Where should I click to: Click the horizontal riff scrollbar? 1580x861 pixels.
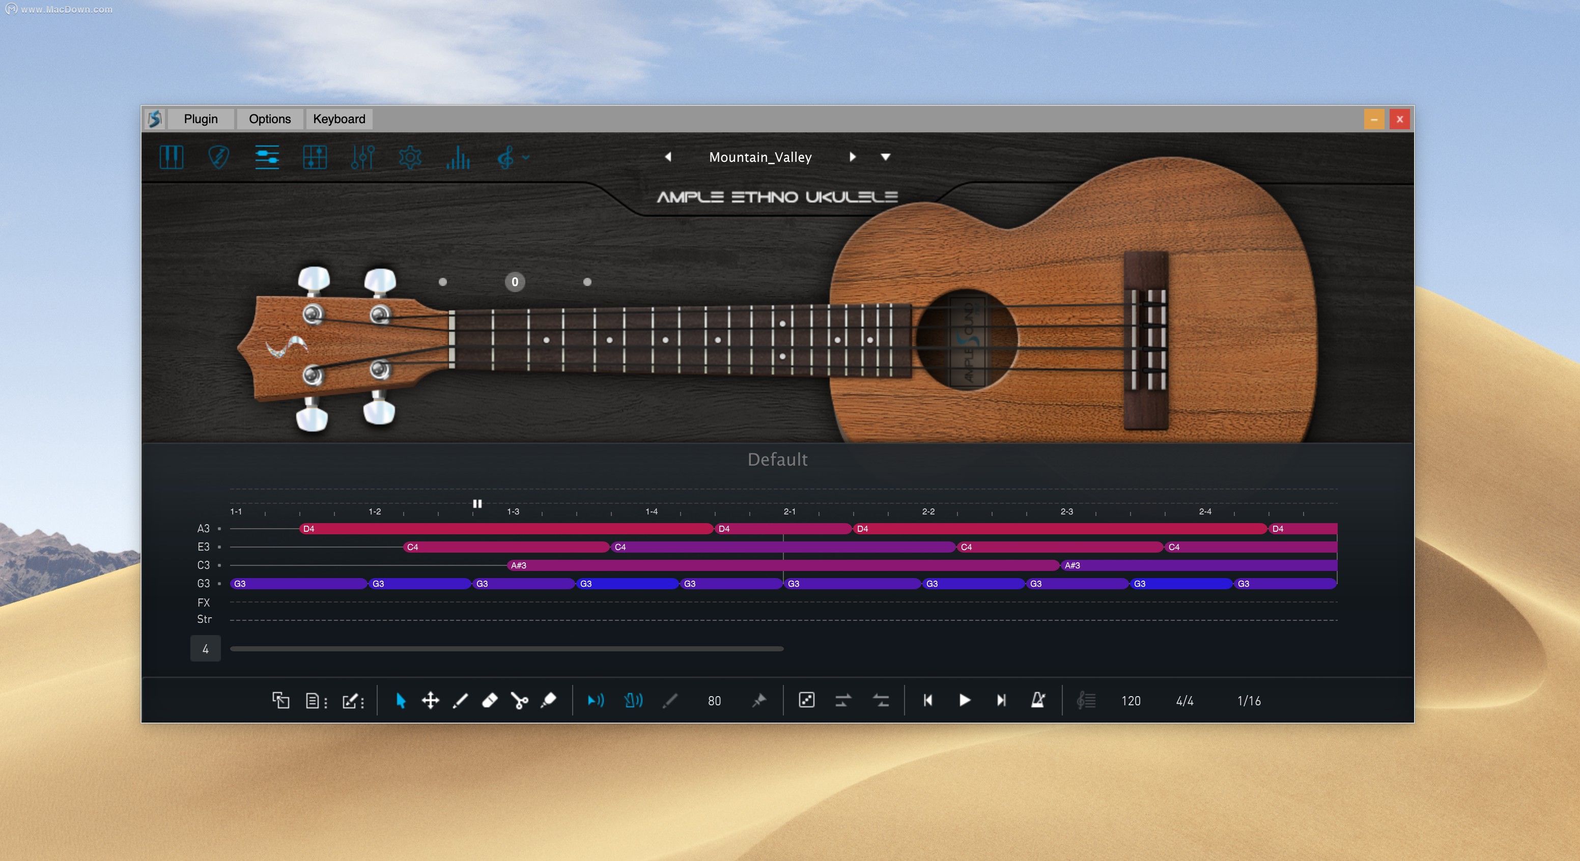pyautogui.click(x=506, y=649)
